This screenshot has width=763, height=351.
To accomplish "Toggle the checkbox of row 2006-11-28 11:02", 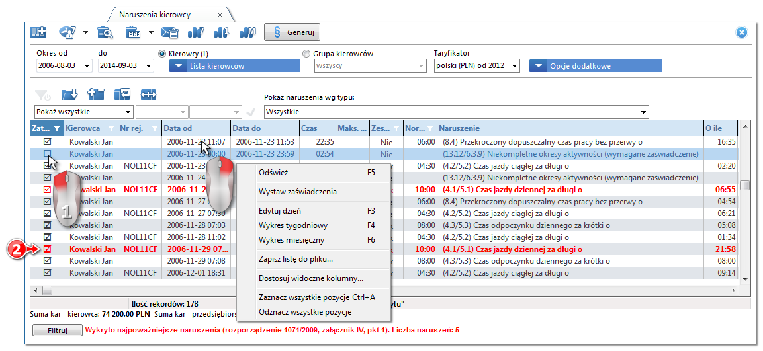I will [47, 237].
